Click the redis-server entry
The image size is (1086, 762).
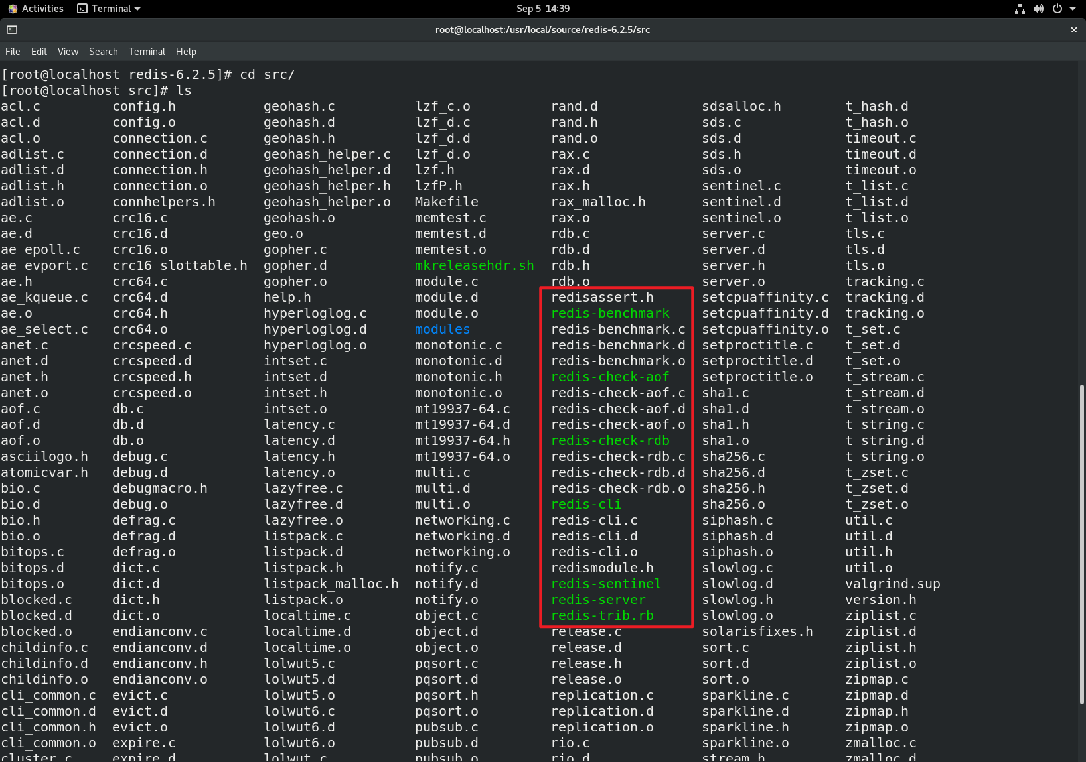[x=598, y=600]
